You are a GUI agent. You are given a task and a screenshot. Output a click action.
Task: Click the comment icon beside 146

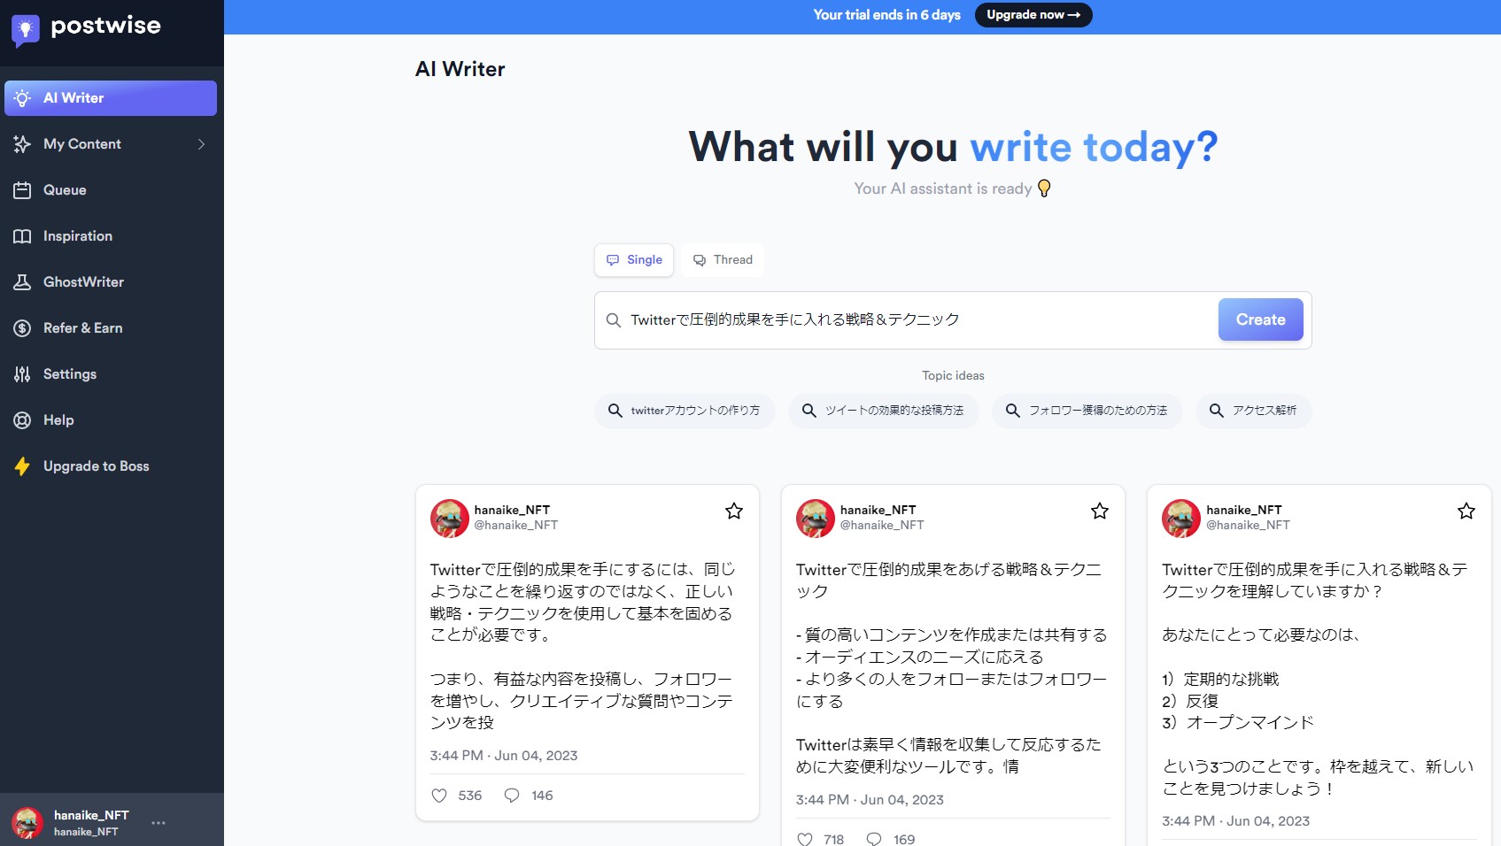click(x=512, y=796)
